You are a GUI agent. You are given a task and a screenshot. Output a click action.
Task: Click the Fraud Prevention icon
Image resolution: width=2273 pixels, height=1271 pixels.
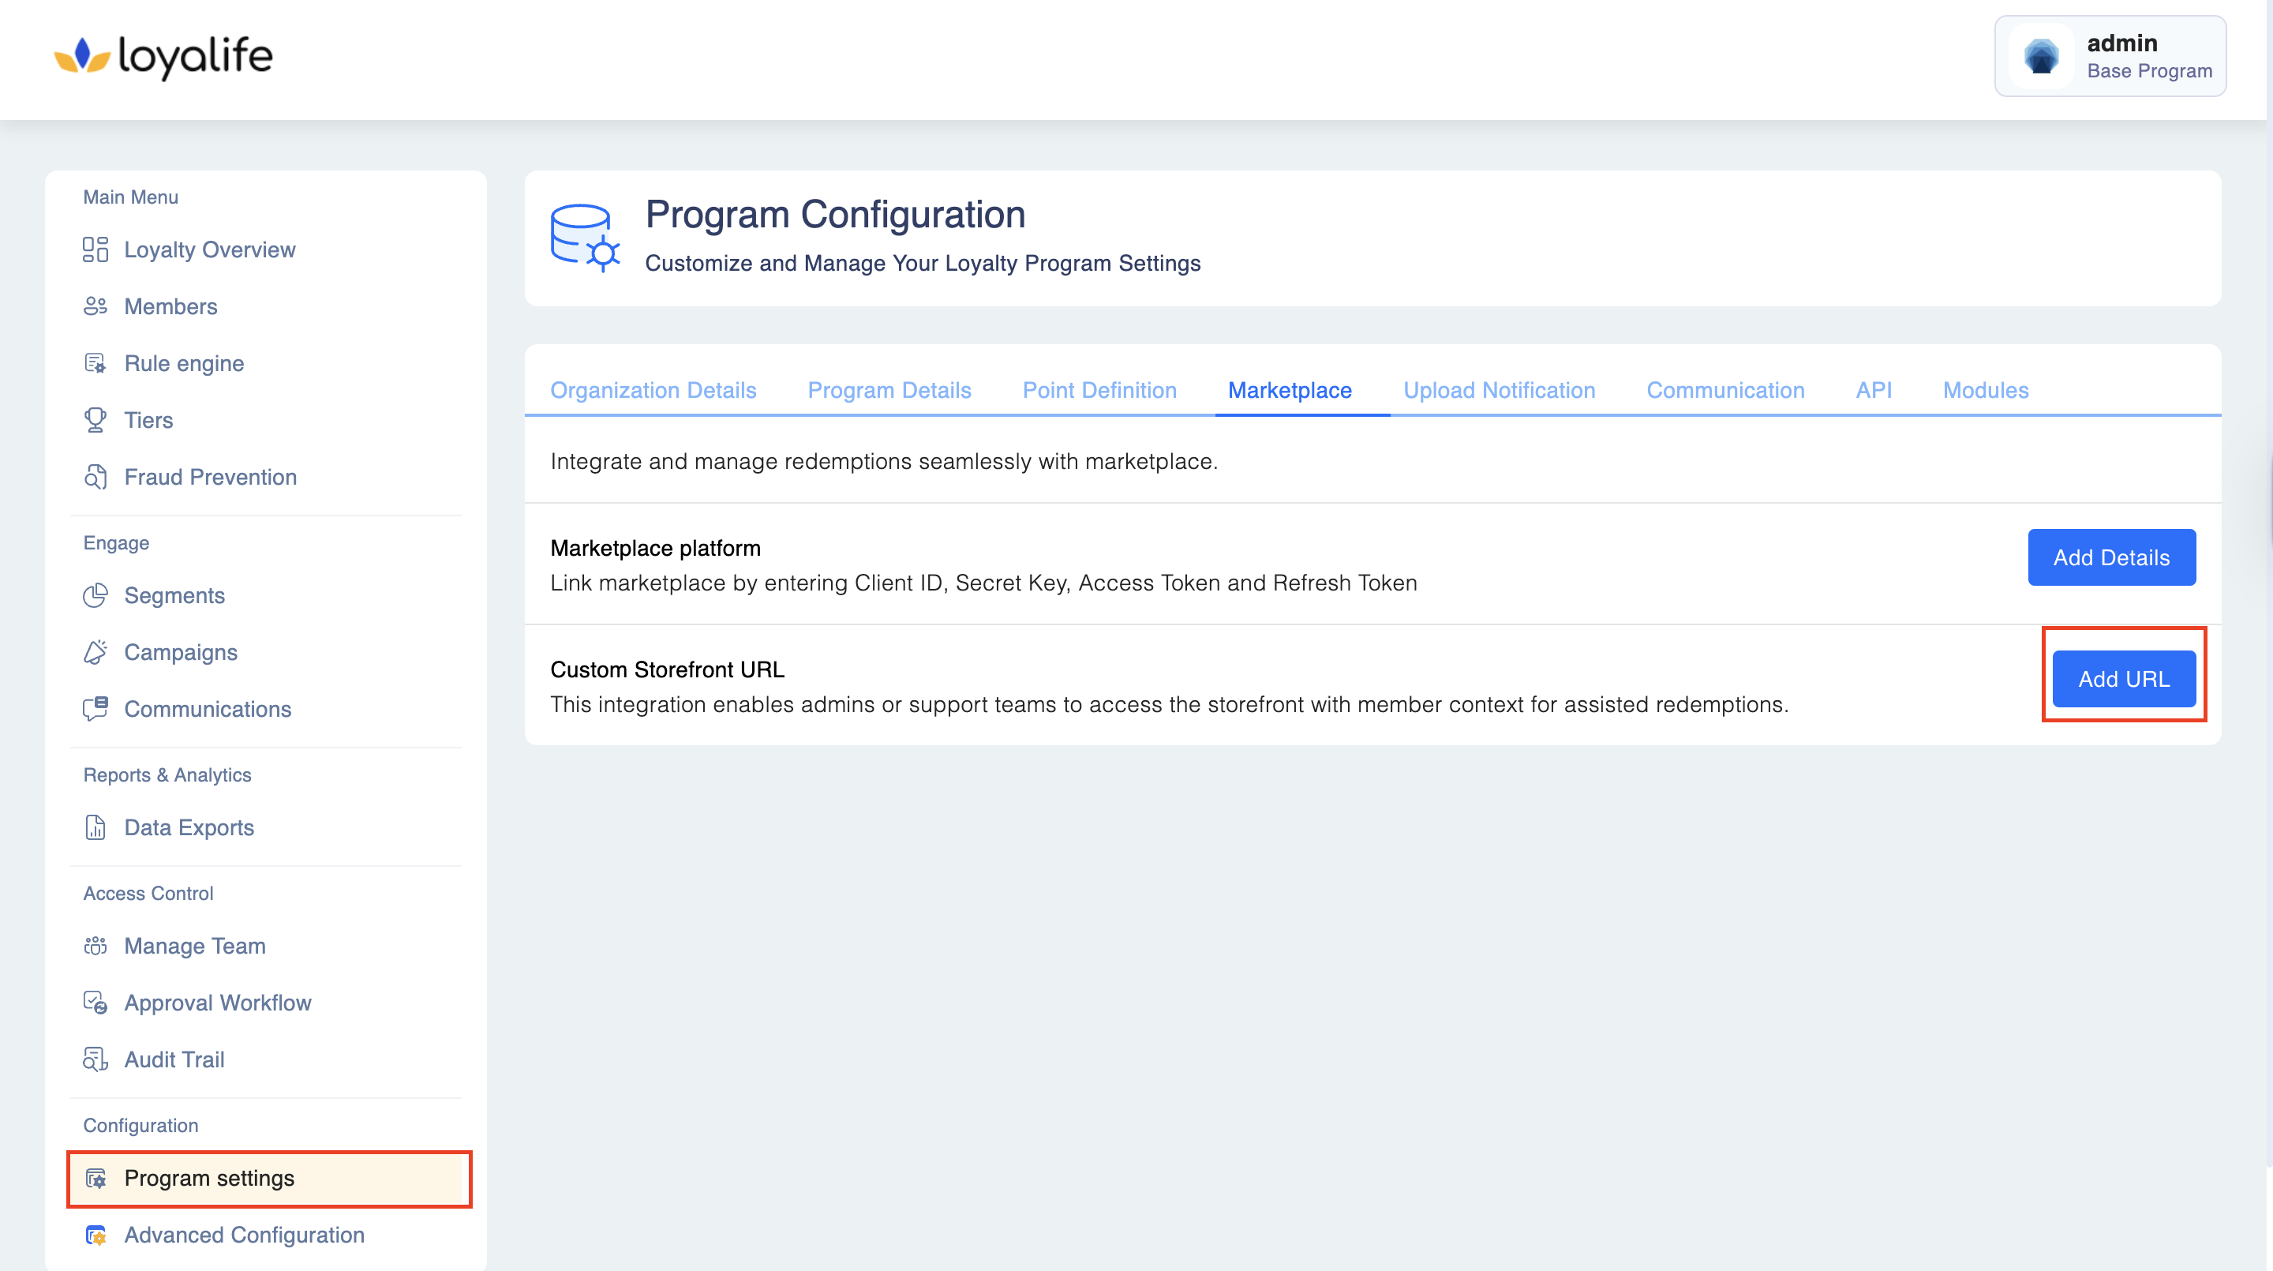click(x=95, y=477)
